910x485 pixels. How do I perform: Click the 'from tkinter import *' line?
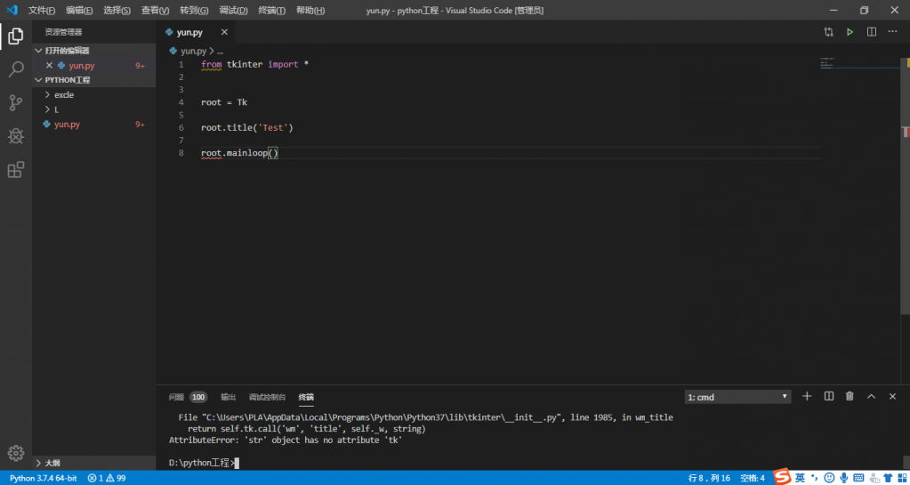(254, 64)
